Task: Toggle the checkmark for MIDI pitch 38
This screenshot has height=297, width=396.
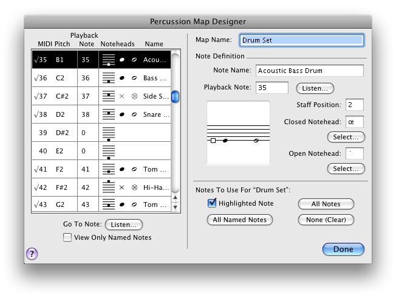Action: pyautogui.click(x=36, y=114)
